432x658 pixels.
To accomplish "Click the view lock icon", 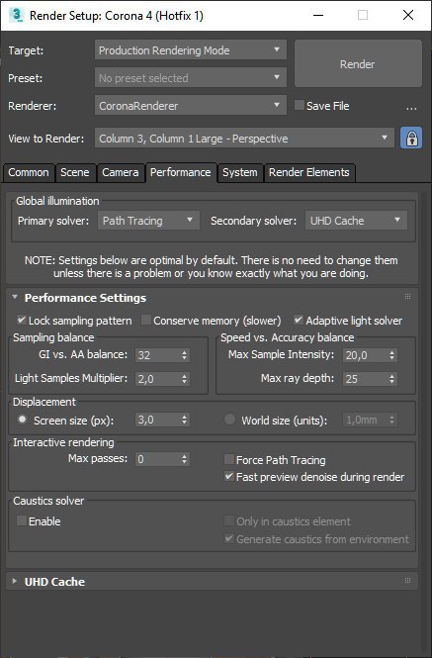I will pyautogui.click(x=411, y=139).
